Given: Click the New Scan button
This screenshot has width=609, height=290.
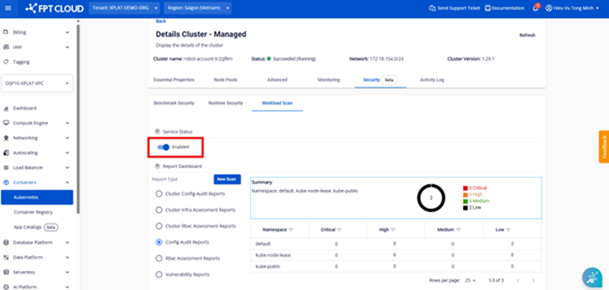Looking at the screenshot, I should 228,179.
